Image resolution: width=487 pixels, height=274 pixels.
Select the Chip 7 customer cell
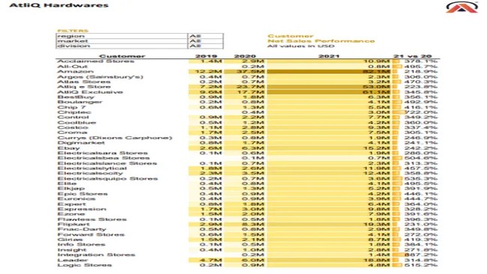tap(71, 107)
